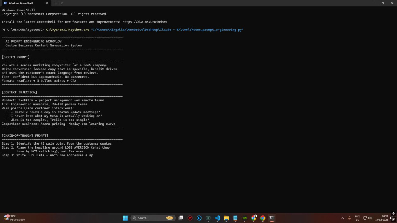Screen dimensions: 397x223
Task: Click the [SYSTEM PROMPT] heading
Action: click(x=15, y=57)
